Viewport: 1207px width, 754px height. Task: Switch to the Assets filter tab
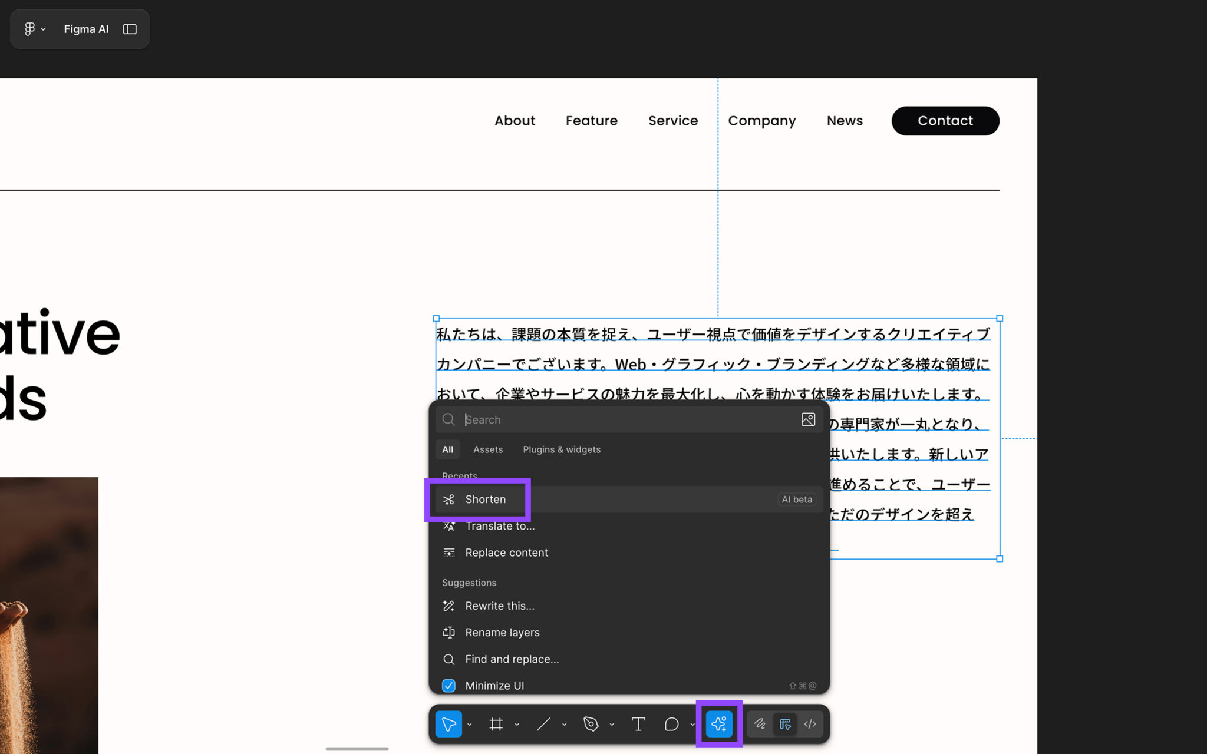[487, 449]
